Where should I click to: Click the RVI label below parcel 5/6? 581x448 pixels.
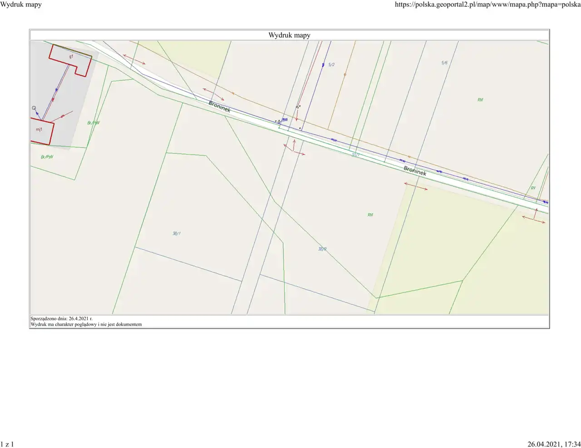coord(480,100)
